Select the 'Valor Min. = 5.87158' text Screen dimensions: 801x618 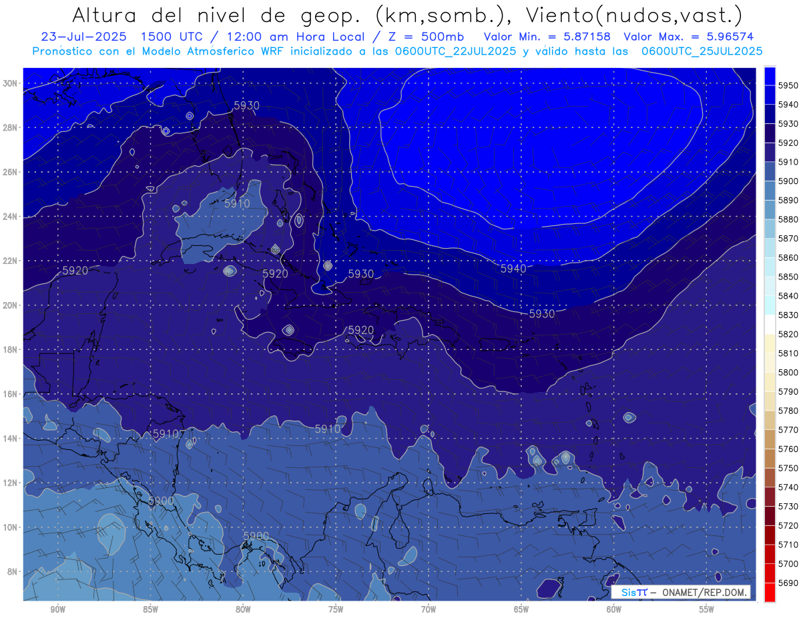pos(547,37)
